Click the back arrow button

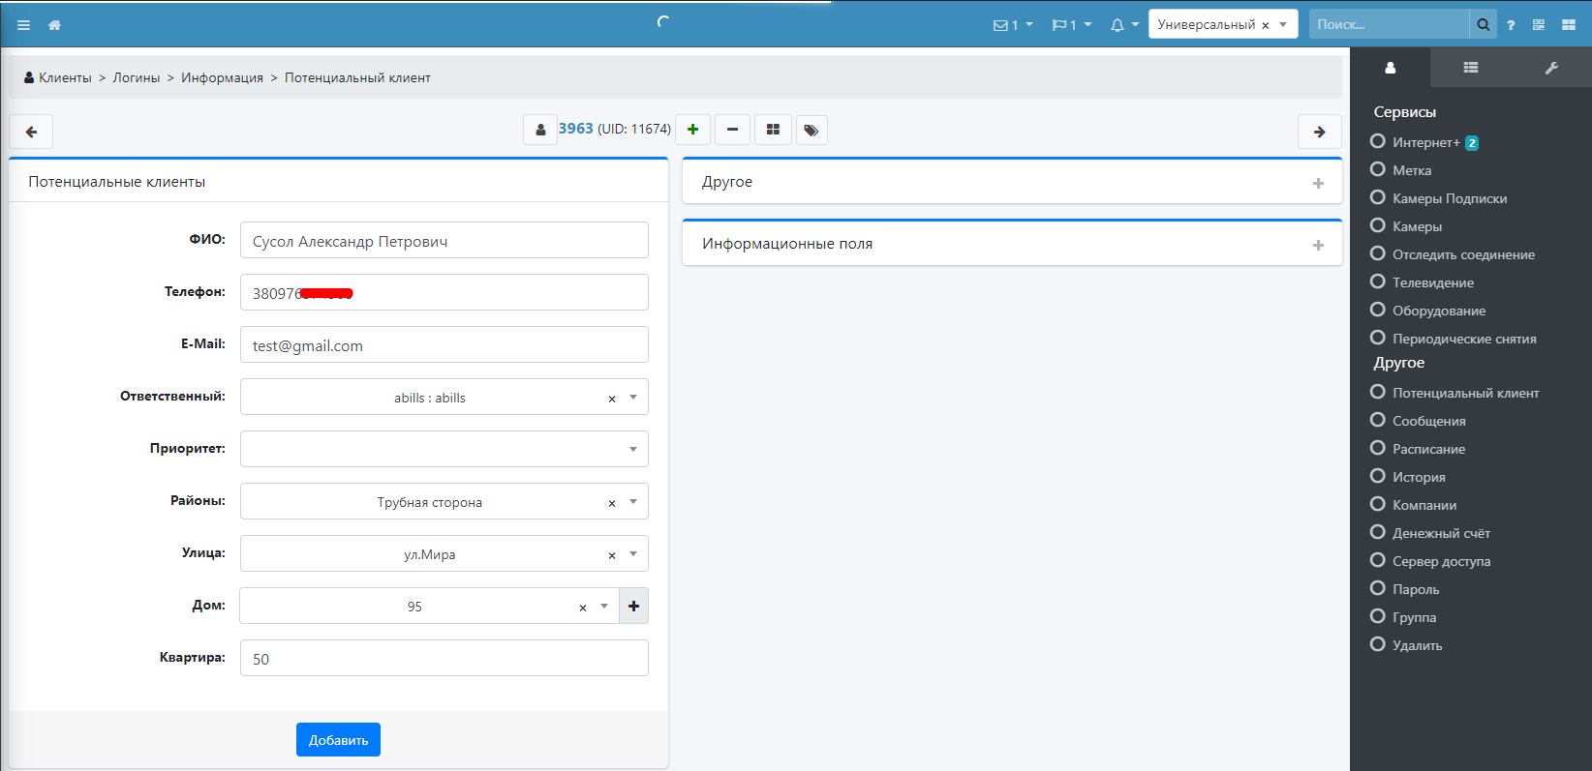(x=31, y=132)
